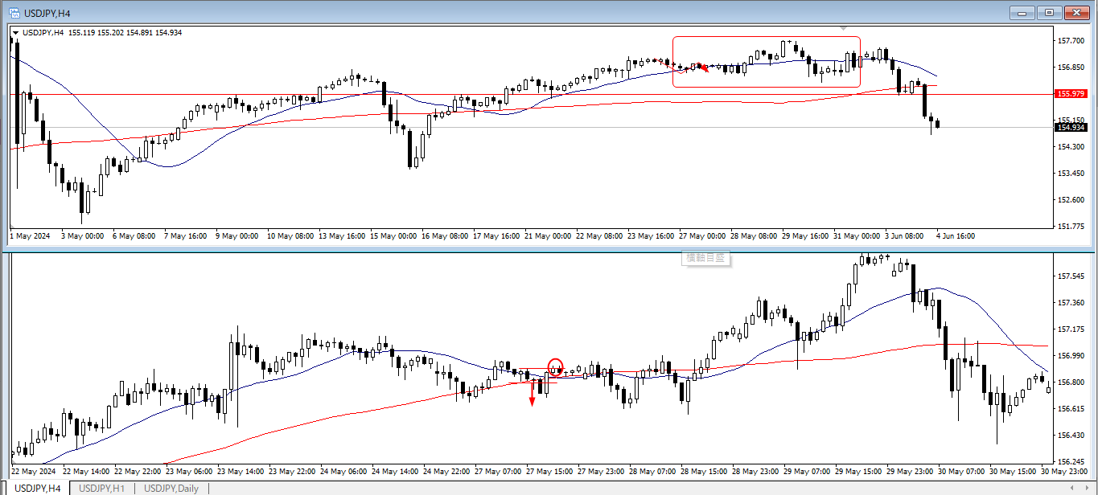The width and height of the screenshot is (1098, 495).
Task: Switch to the USDJPY,H1 chart tab
Action: point(101,489)
